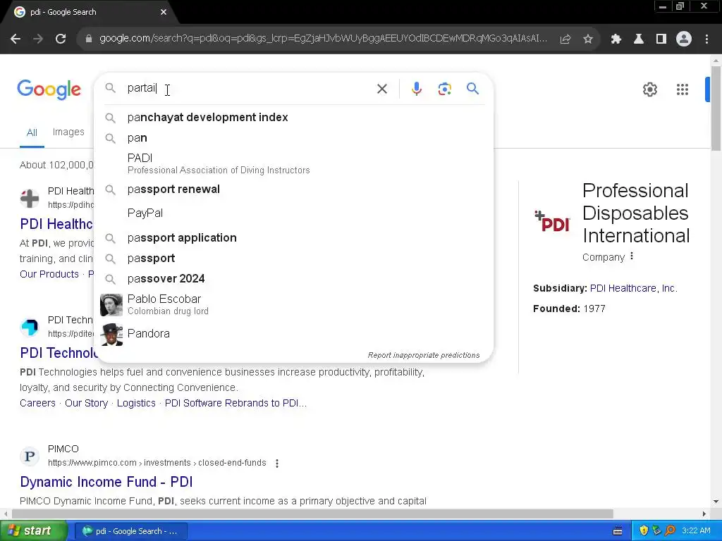
Task: Choose passport application suggestion
Action: point(294,238)
